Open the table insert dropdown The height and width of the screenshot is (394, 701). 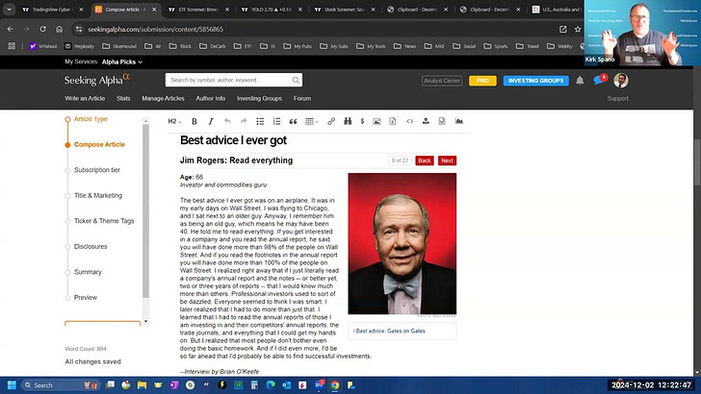tap(312, 121)
